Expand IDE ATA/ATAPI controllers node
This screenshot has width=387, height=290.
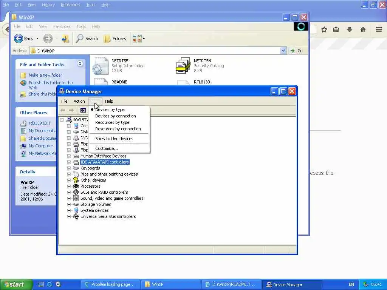click(x=69, y=162)
